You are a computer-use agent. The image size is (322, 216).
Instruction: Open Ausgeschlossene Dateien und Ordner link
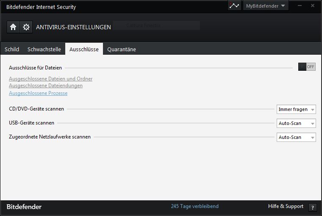click(x=50, y=79)
